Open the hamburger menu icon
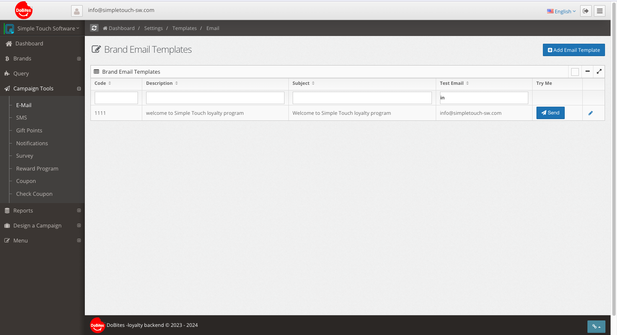This screenshot has width=617, height=335. pos(600,11)
